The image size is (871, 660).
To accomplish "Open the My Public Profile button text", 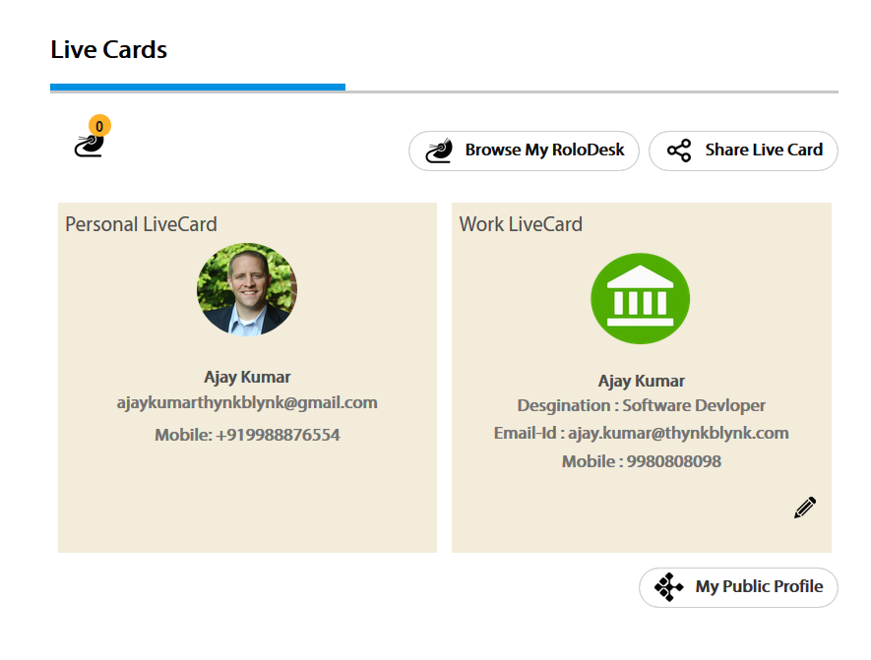I will coord(759,587).
